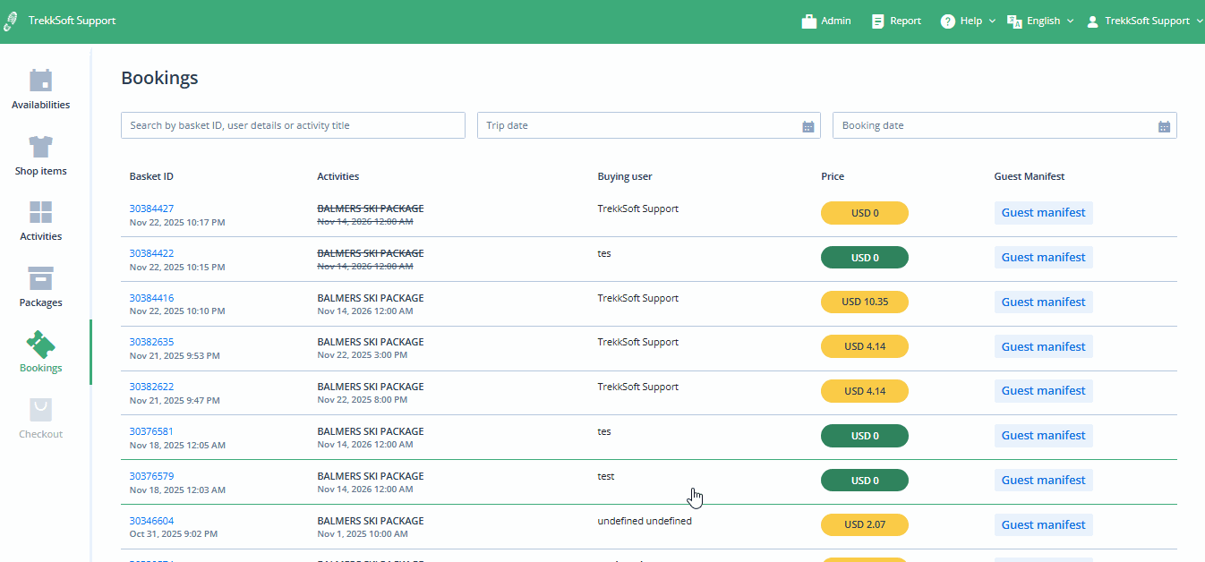Open basket ID 30346604 link
This screenshot has width=1205, height=562.
pos(151,521)
